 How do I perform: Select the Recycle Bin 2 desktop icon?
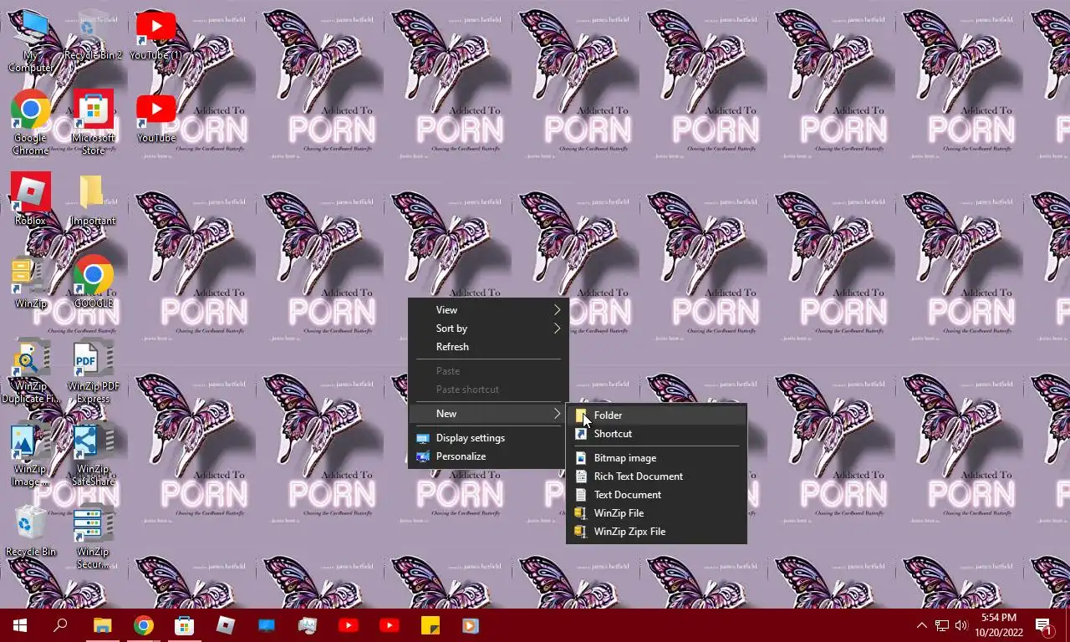click(x=93, y=35)
